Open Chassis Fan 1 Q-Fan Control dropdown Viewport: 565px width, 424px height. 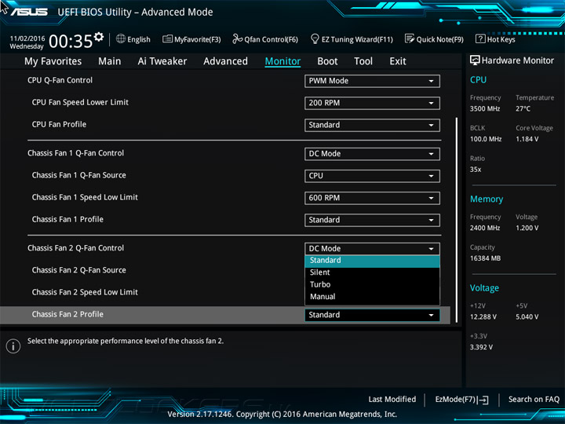(372, 154)
